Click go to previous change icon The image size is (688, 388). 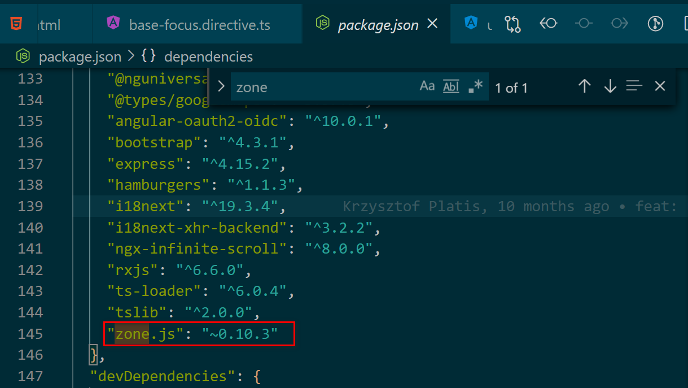[548, 23]
